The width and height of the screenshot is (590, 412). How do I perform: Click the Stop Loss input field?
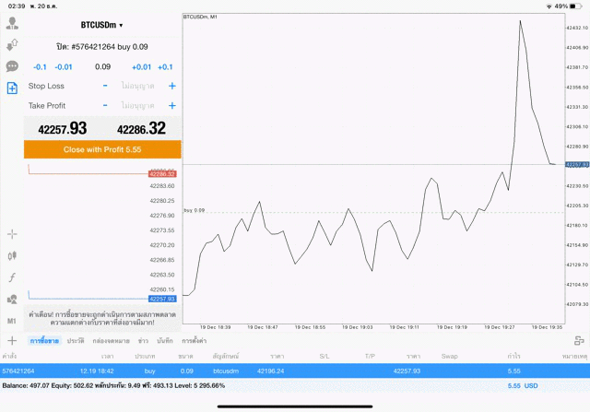(x=137, y=86)
